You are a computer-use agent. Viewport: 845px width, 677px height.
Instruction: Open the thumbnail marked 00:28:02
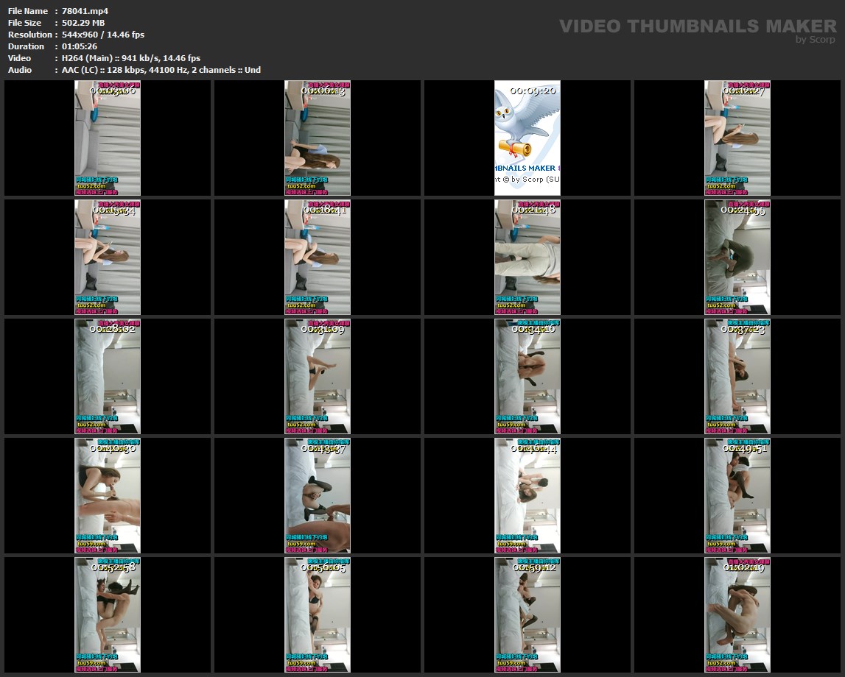click(x=108, y=376)
